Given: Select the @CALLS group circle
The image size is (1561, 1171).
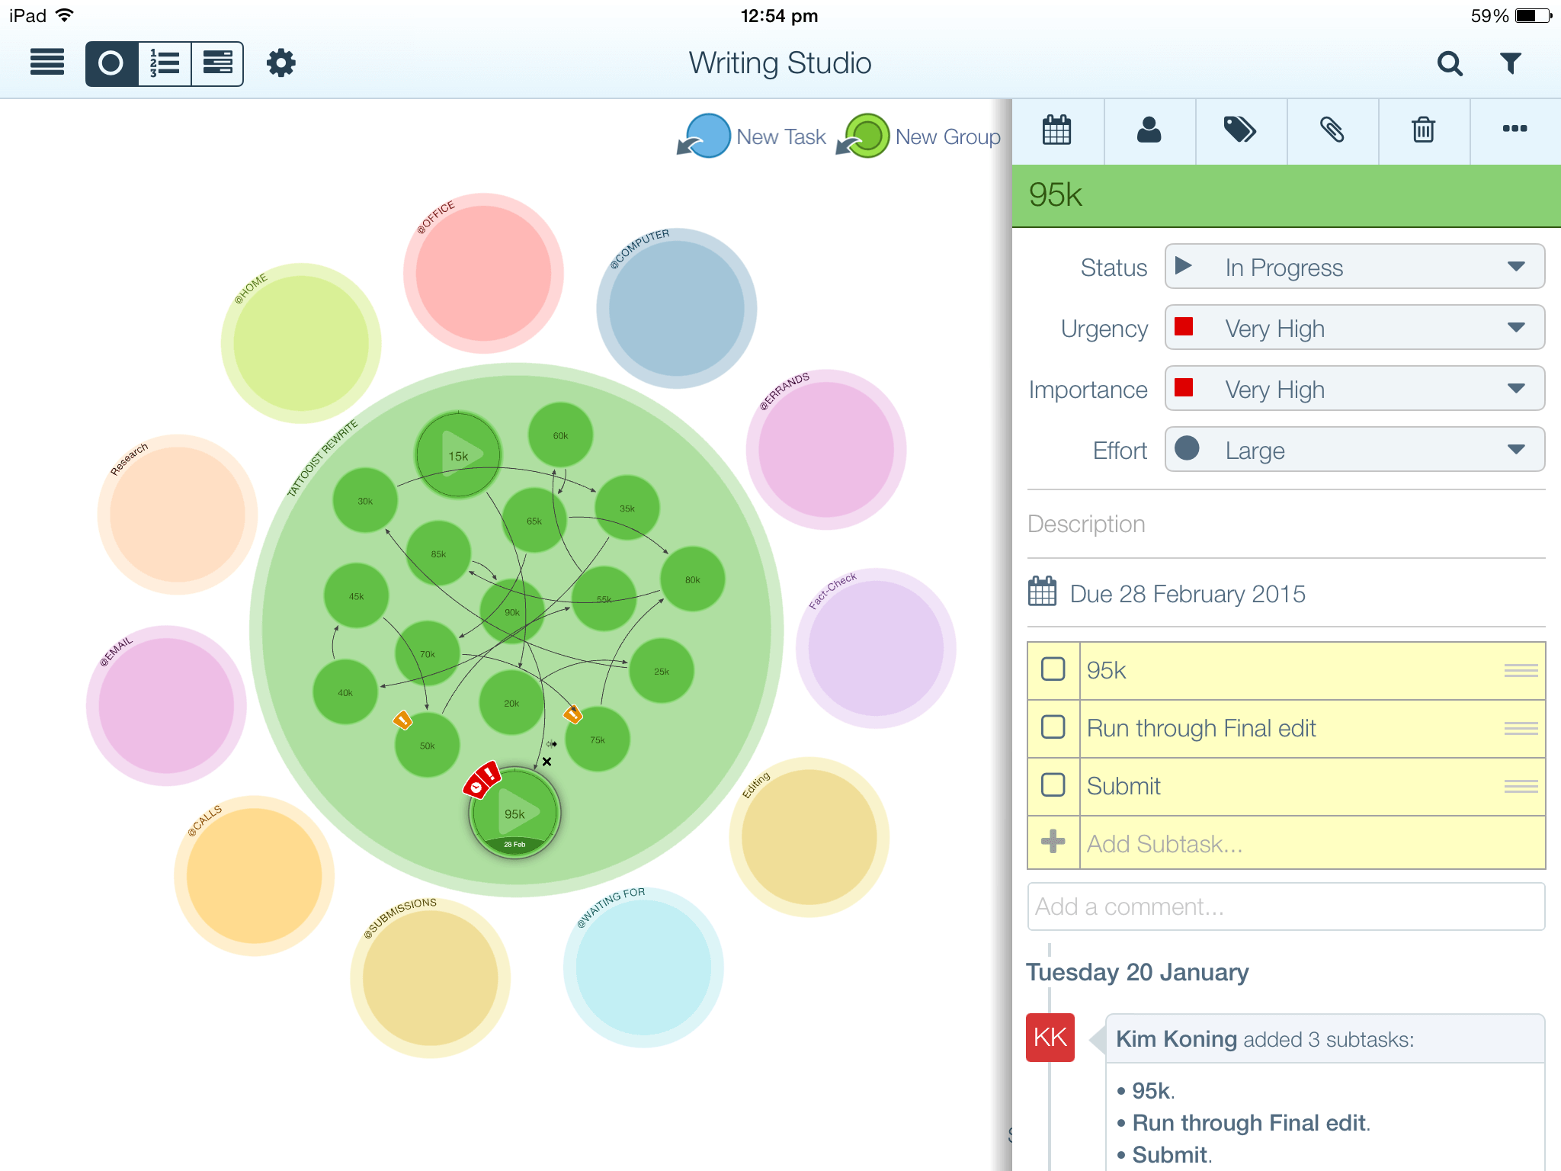Looking at the screenshot, I should [x=255, y=876].
